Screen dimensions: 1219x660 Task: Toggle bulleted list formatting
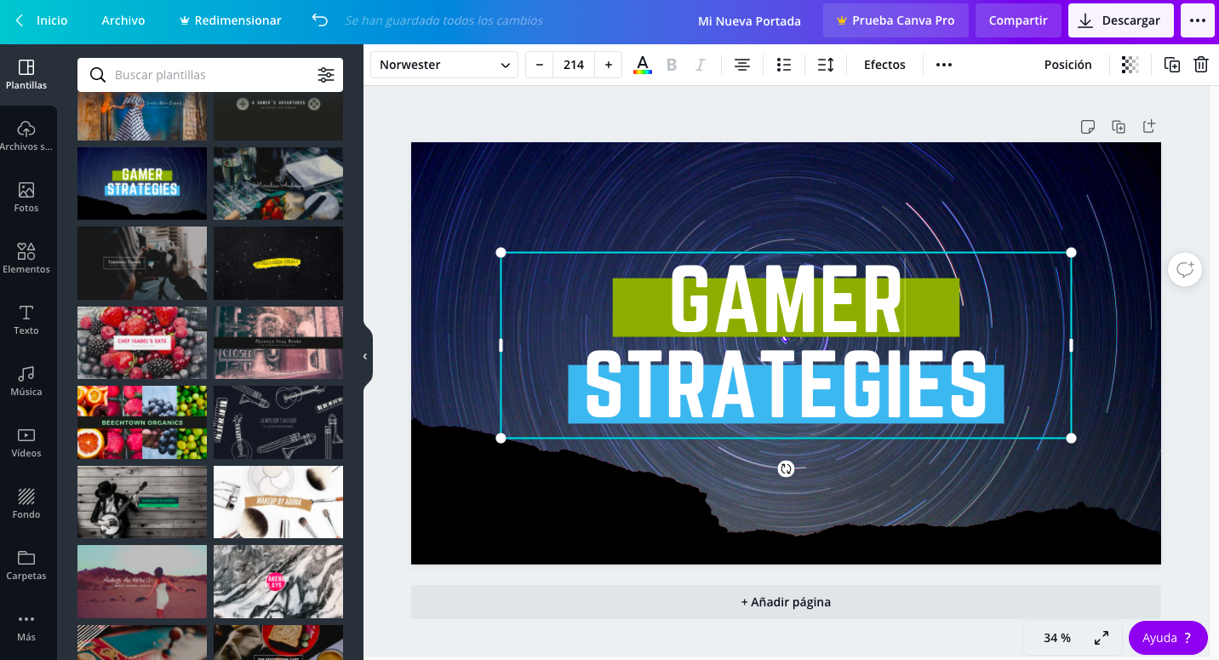tap(784, 65)
